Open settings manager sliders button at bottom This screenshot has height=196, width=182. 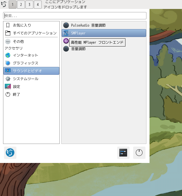123,153
